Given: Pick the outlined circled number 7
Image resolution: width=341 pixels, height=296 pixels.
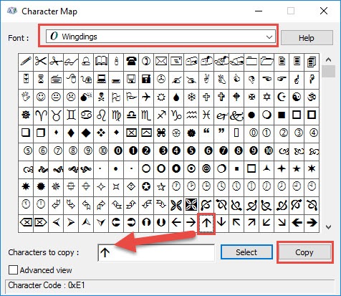Looking at the screenshot, I should [x=58, y=151].
